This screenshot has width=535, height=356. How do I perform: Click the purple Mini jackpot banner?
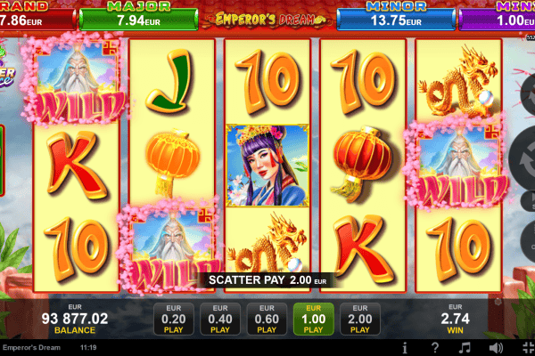tap(498, 16)
